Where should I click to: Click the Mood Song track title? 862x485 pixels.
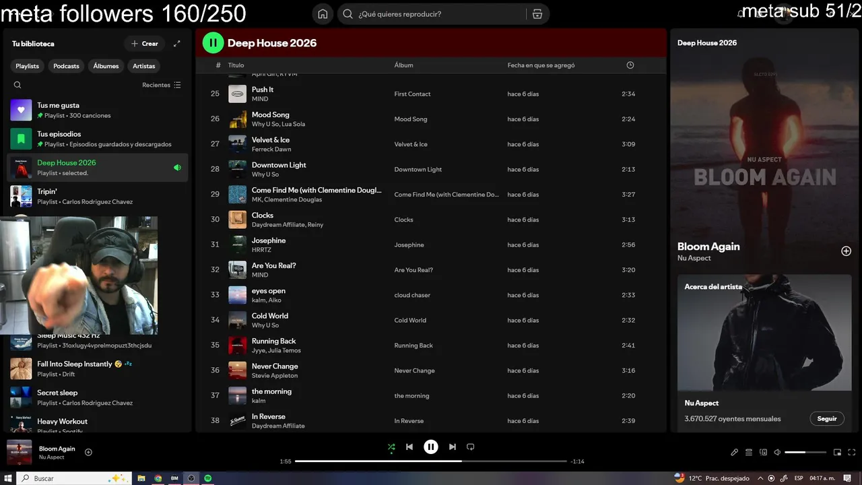270,115
